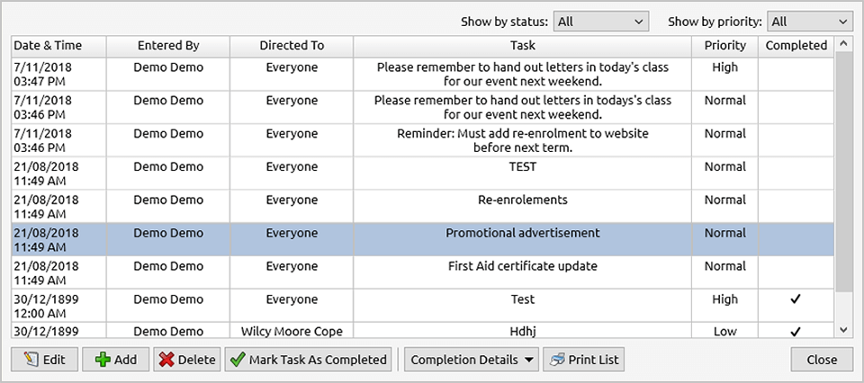Open the Show by priority dropdown
Image resolution: width=864 pixels, height=383 pixels.
point(810,22)
